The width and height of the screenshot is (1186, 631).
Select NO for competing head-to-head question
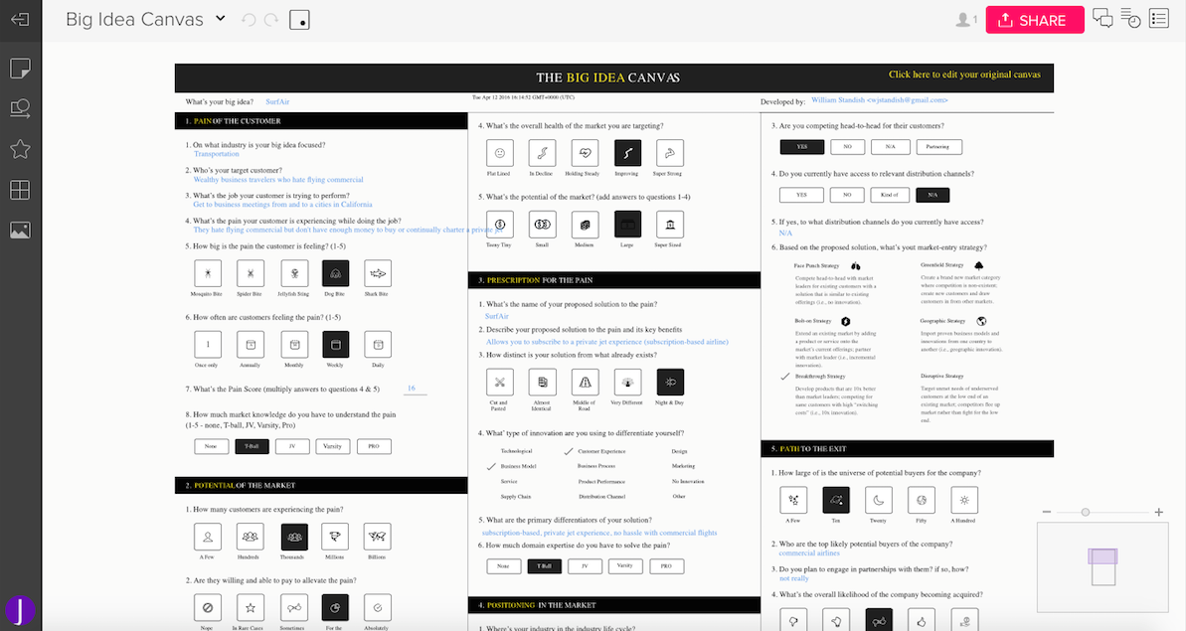pyautogui.click(x=847, y=147)
